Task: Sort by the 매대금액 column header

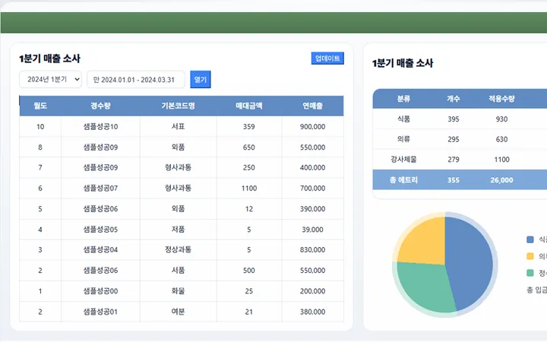Action: point(248,106)
